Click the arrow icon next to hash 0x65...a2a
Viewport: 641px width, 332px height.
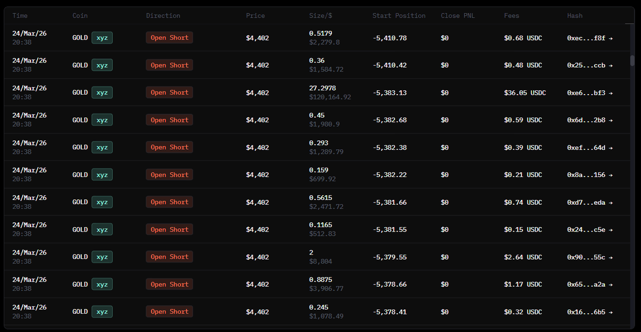(x=611, y=285)
